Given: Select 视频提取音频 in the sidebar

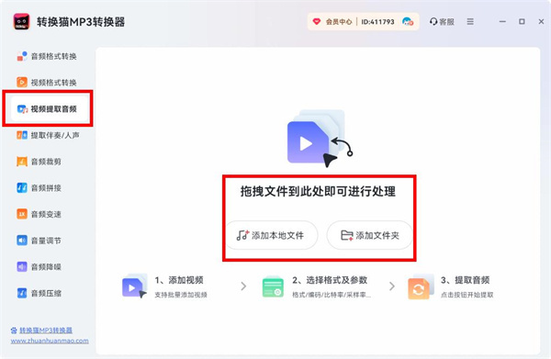Looking at the screenshot, I should 50,109.
